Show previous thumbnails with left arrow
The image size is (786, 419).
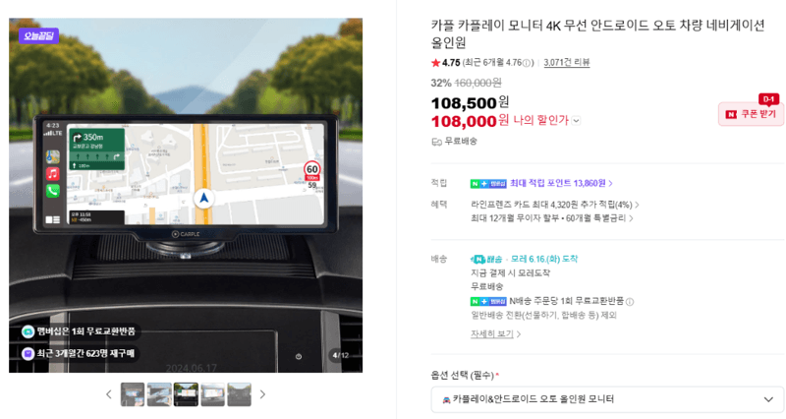[x=109, y=394]
